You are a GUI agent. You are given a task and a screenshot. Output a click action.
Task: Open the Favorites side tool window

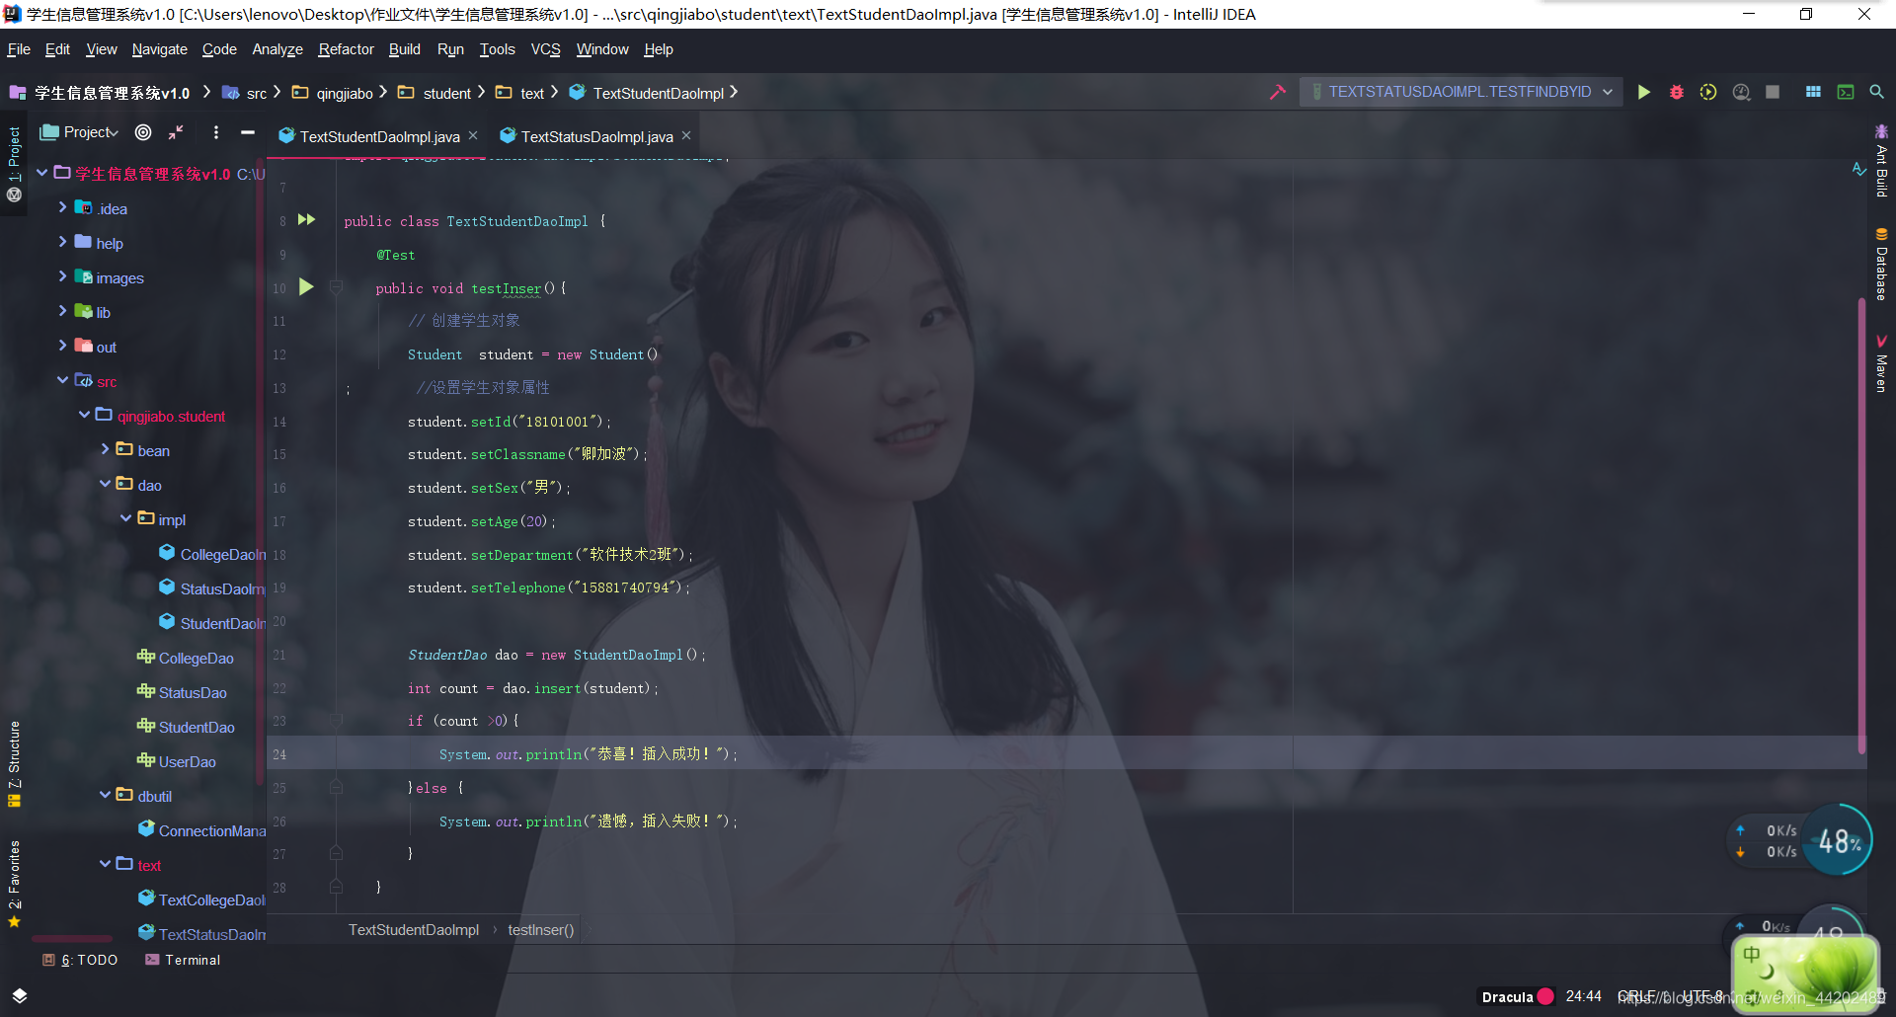[x=14, y=884]
